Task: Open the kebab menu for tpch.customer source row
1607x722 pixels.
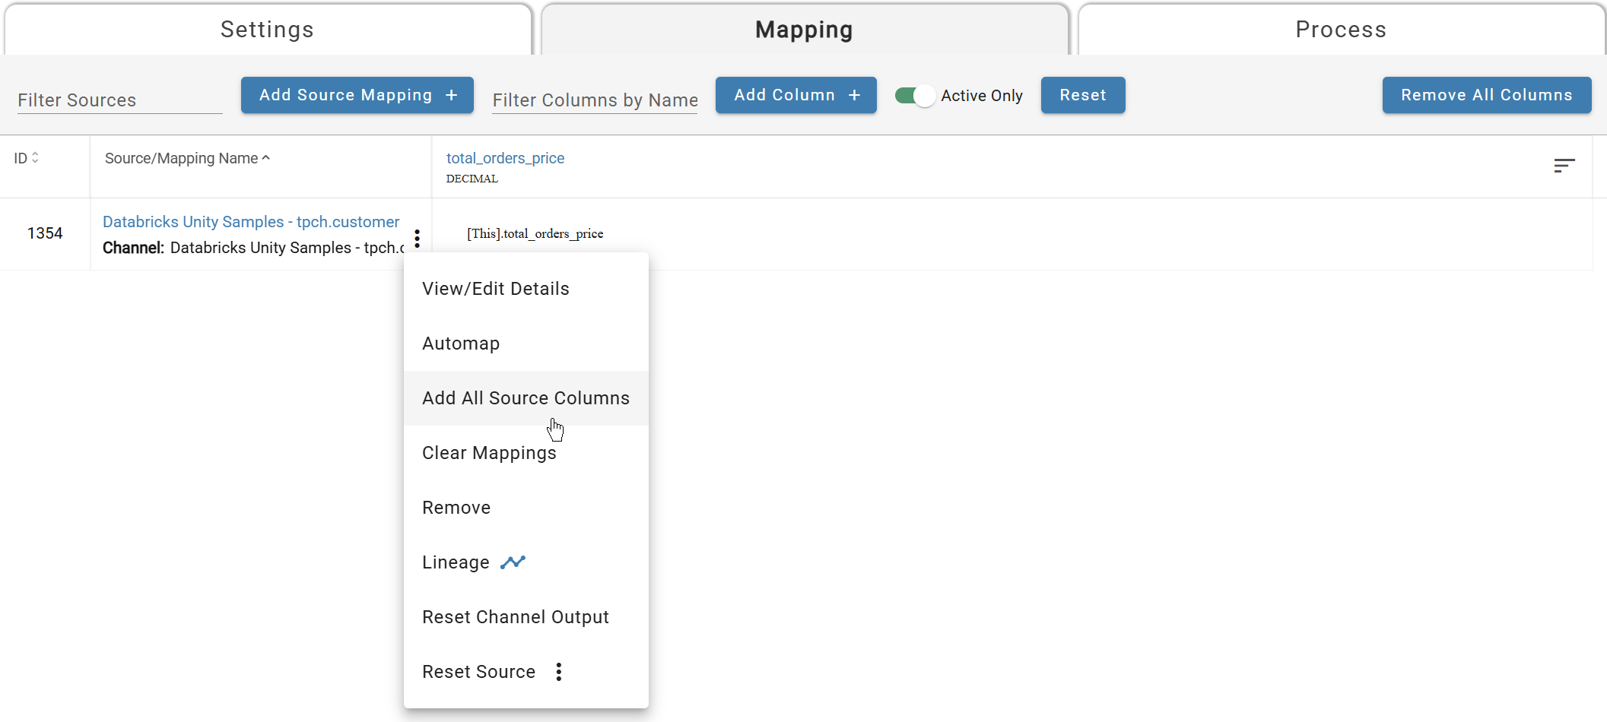Action: pos(417,238)
